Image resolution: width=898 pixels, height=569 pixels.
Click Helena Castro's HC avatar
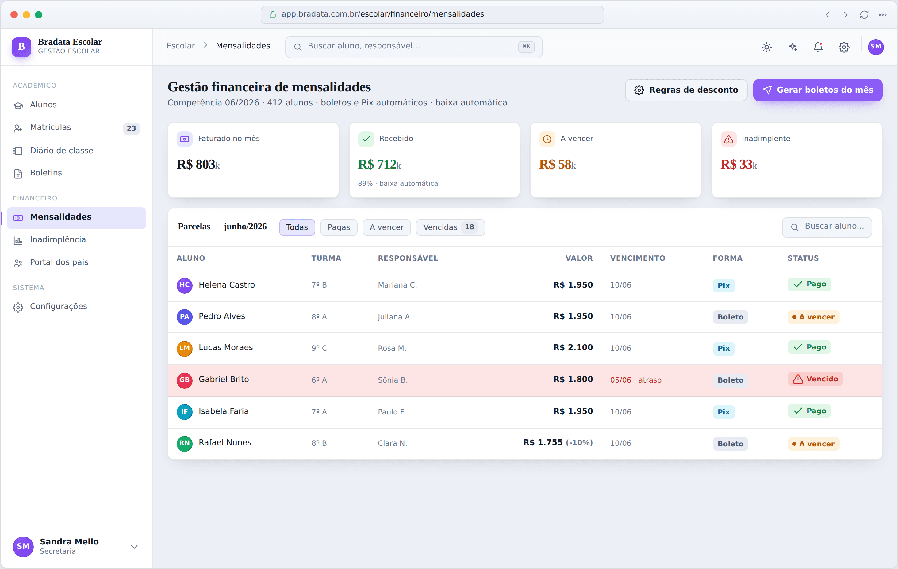[185, 286]
